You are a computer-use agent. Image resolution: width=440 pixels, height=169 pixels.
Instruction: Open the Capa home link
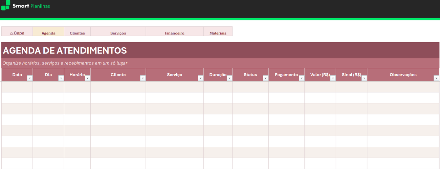[x=17, y=33]
